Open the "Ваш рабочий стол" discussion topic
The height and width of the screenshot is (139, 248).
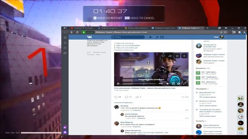(x=207, y=93)
